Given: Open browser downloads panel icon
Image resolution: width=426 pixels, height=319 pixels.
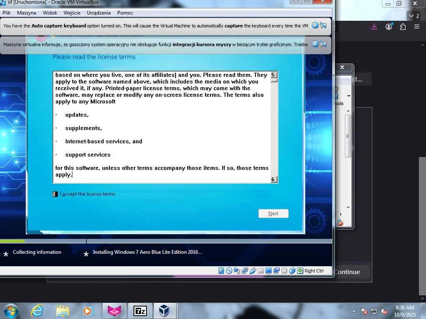Looking at the screenshot, I should click(x=374, y=27).
